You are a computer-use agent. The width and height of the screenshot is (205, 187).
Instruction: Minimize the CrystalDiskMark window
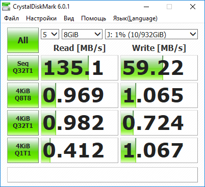point(146,7)
